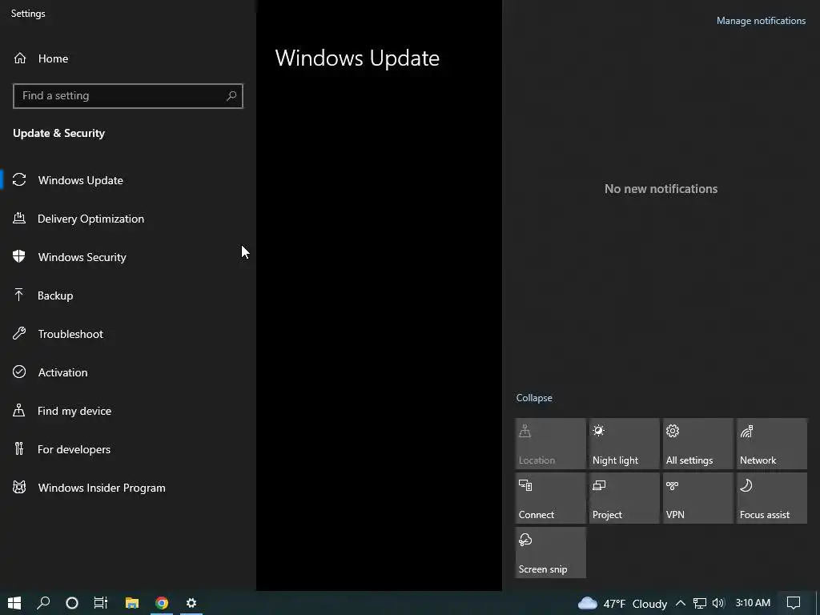Click the Find my device person icon
820x615 pixels.
pyautogui.click(x=19, y=410)
